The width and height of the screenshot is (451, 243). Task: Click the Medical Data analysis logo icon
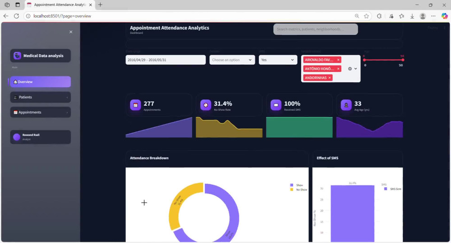(17, 56)
